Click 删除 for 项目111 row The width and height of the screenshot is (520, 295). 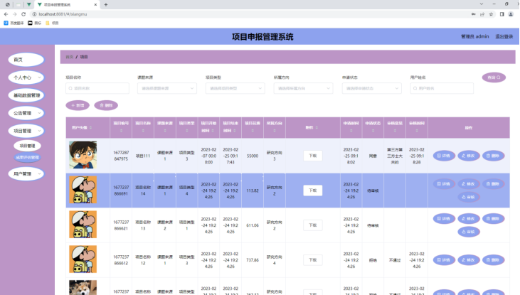[x=493, y=156]
